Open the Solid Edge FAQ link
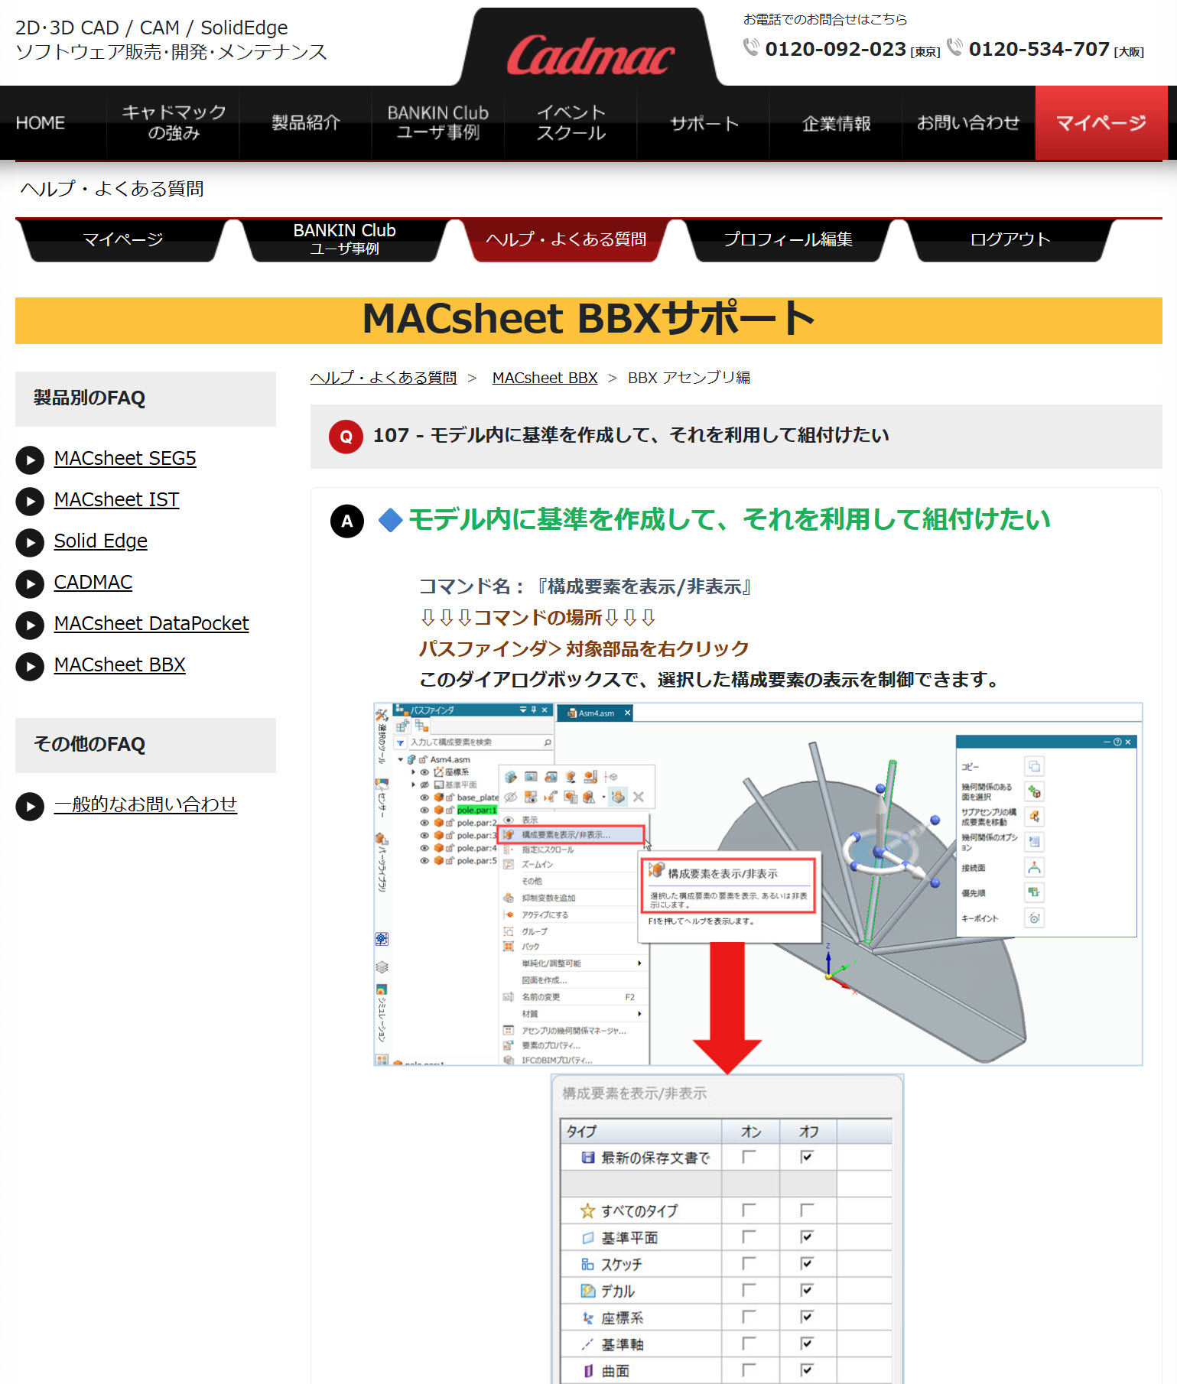This screenshot has height=1384, width=1177. coord(101,541)
